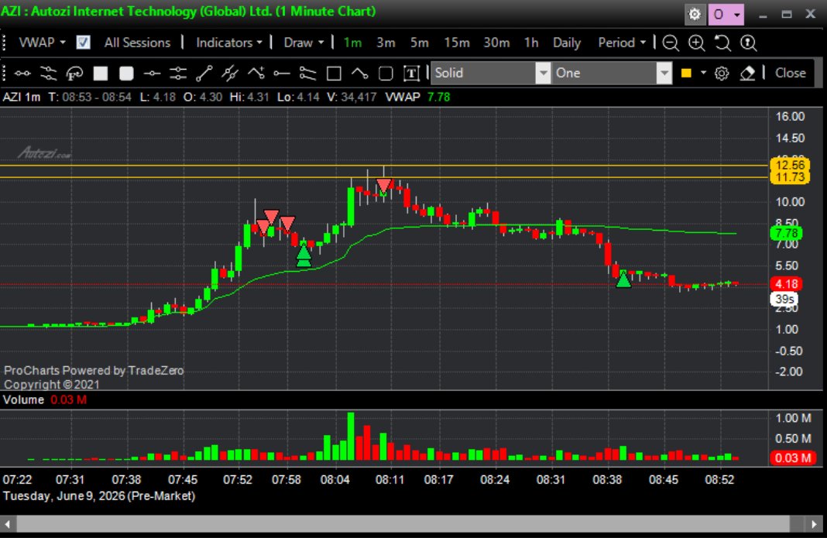Select the filled rounded rectangle tool
Image resolution: width=827 pixels, height=538 pixels.
pos(126,74)
